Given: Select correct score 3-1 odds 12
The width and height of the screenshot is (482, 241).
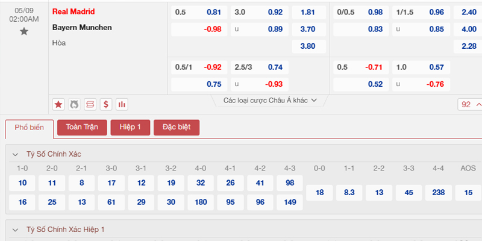Looking at the screenshot, I should pyautogui.click(x=141, y=183).
